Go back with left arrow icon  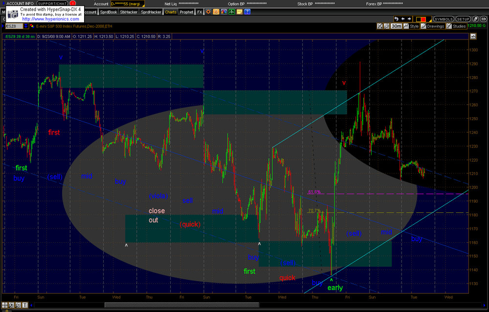click(403, 19)
